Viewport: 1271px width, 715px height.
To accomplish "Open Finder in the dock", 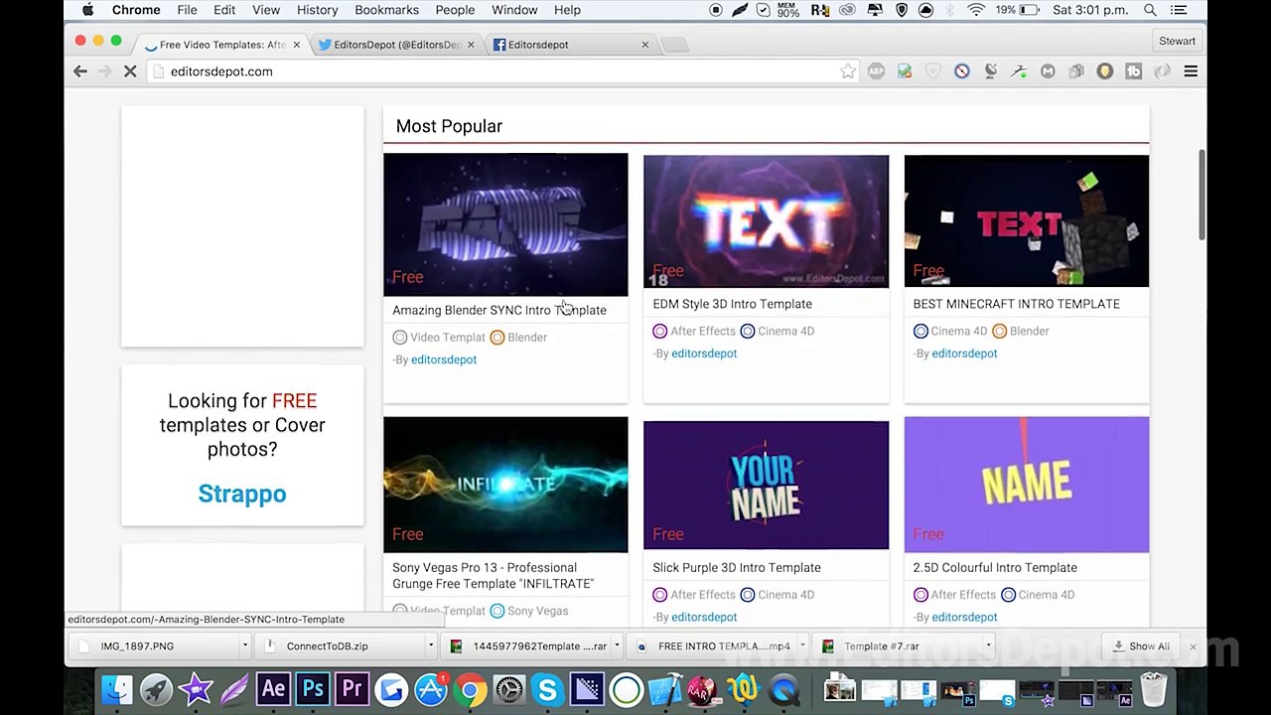I will click(x=117, y=689).
